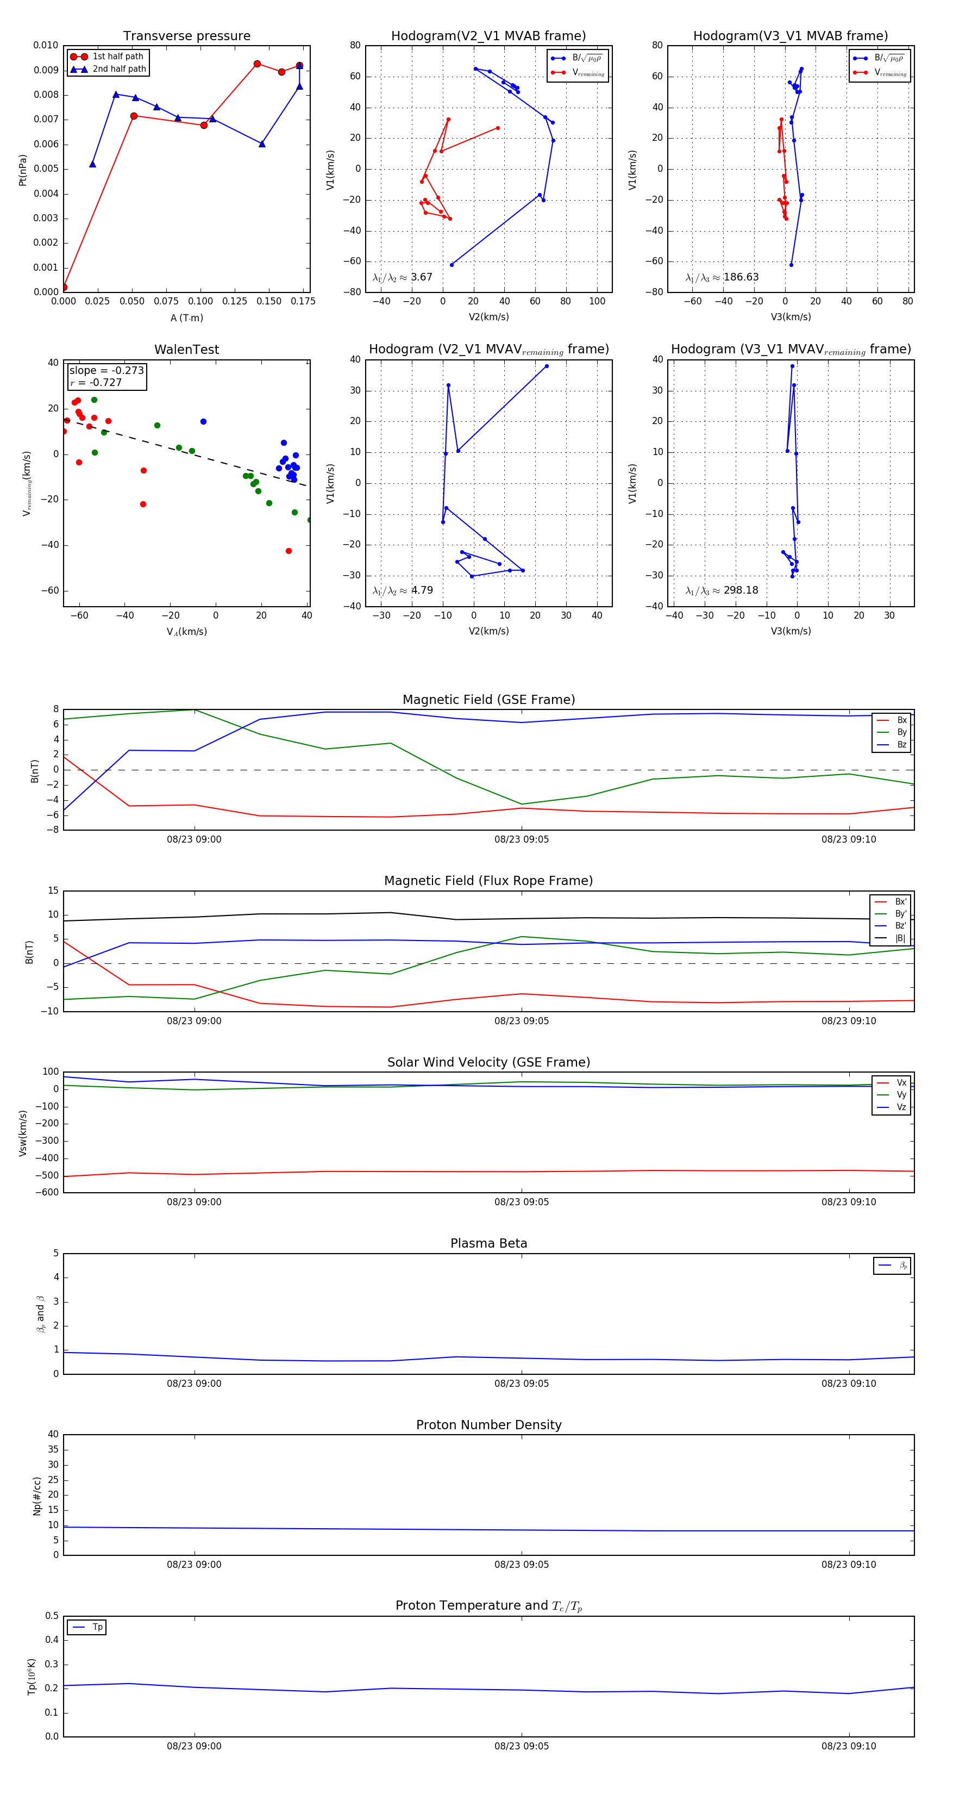Click the 'Transverse pressure' plot title
The image size is (978, 1794).
click(x=186, y=36)
